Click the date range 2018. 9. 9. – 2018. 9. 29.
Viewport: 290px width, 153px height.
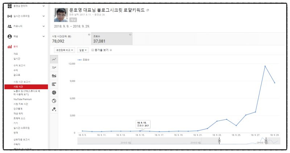click(72, 26)
